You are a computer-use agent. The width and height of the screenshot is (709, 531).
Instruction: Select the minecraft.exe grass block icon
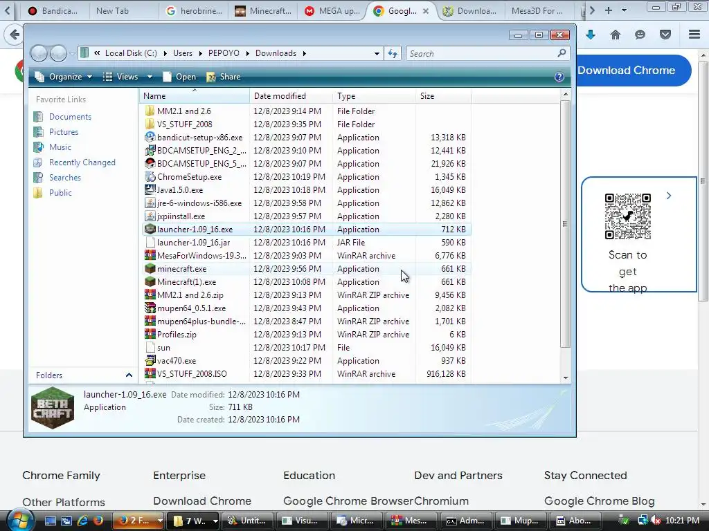click(x=150, y=268)
